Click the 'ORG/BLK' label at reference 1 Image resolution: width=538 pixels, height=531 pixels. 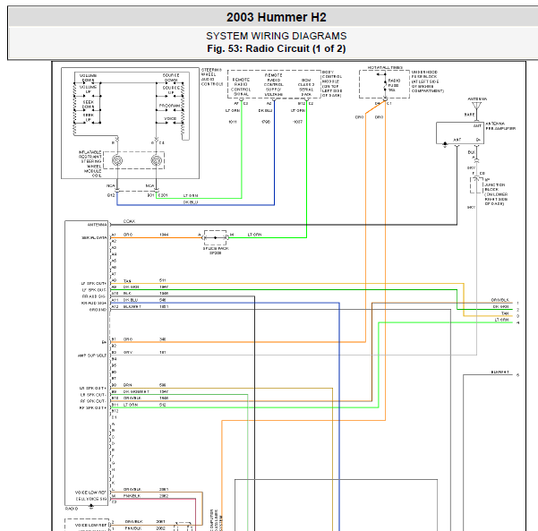pyautogui.click(x=500, y=300)
